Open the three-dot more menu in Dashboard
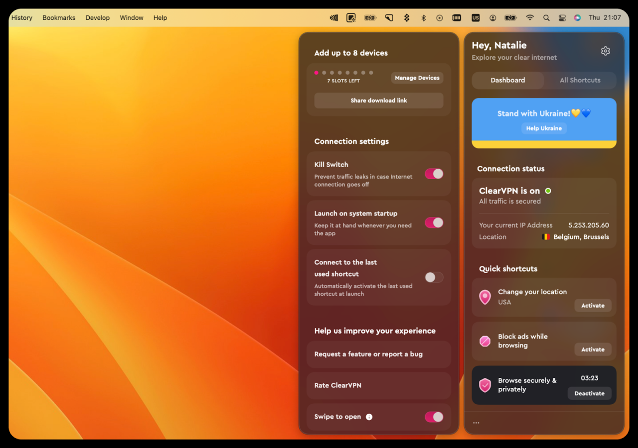 tap(476, 423)
